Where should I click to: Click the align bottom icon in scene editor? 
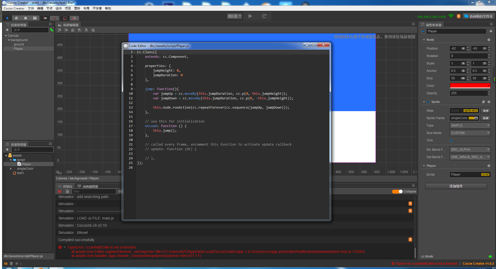click(x=73, y=30)
